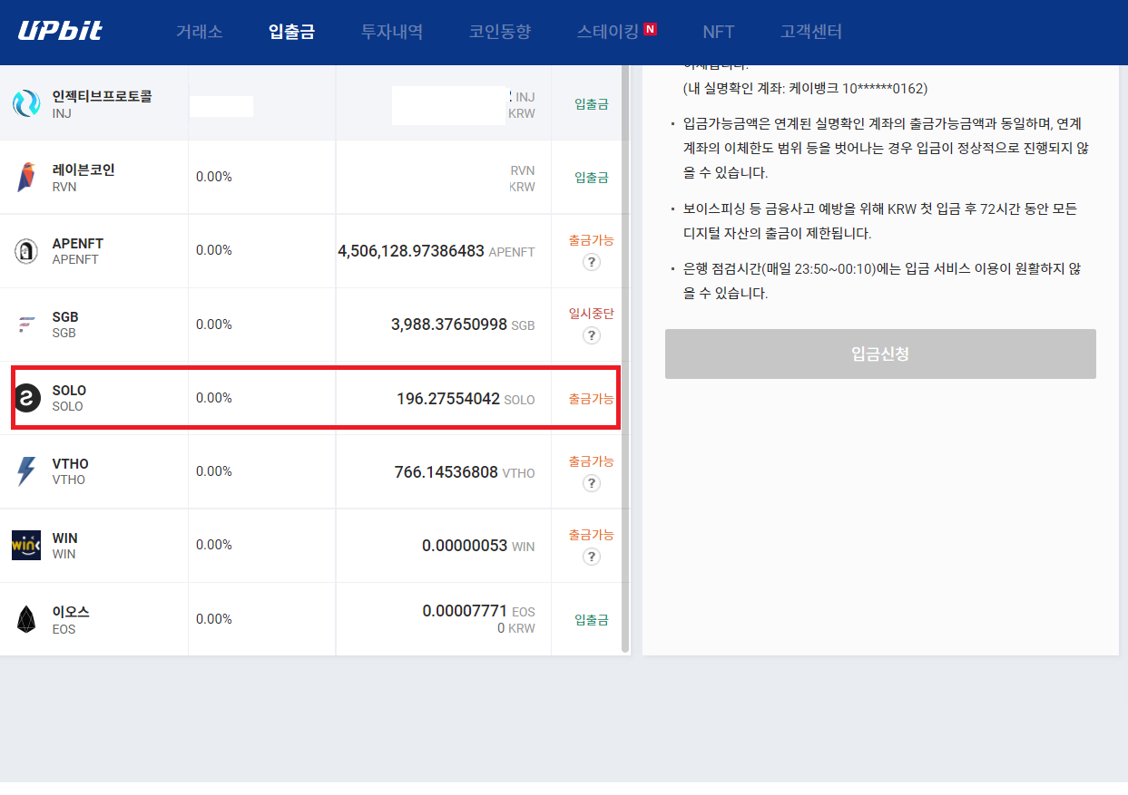Click the SGB coin icon
This screenshot has width=1128, height=795.
pyautogui.click(x=26, y=324)
